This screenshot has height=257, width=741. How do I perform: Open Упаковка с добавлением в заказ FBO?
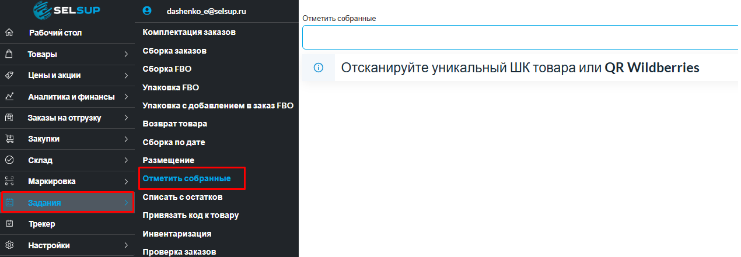[x=218, y=105]
